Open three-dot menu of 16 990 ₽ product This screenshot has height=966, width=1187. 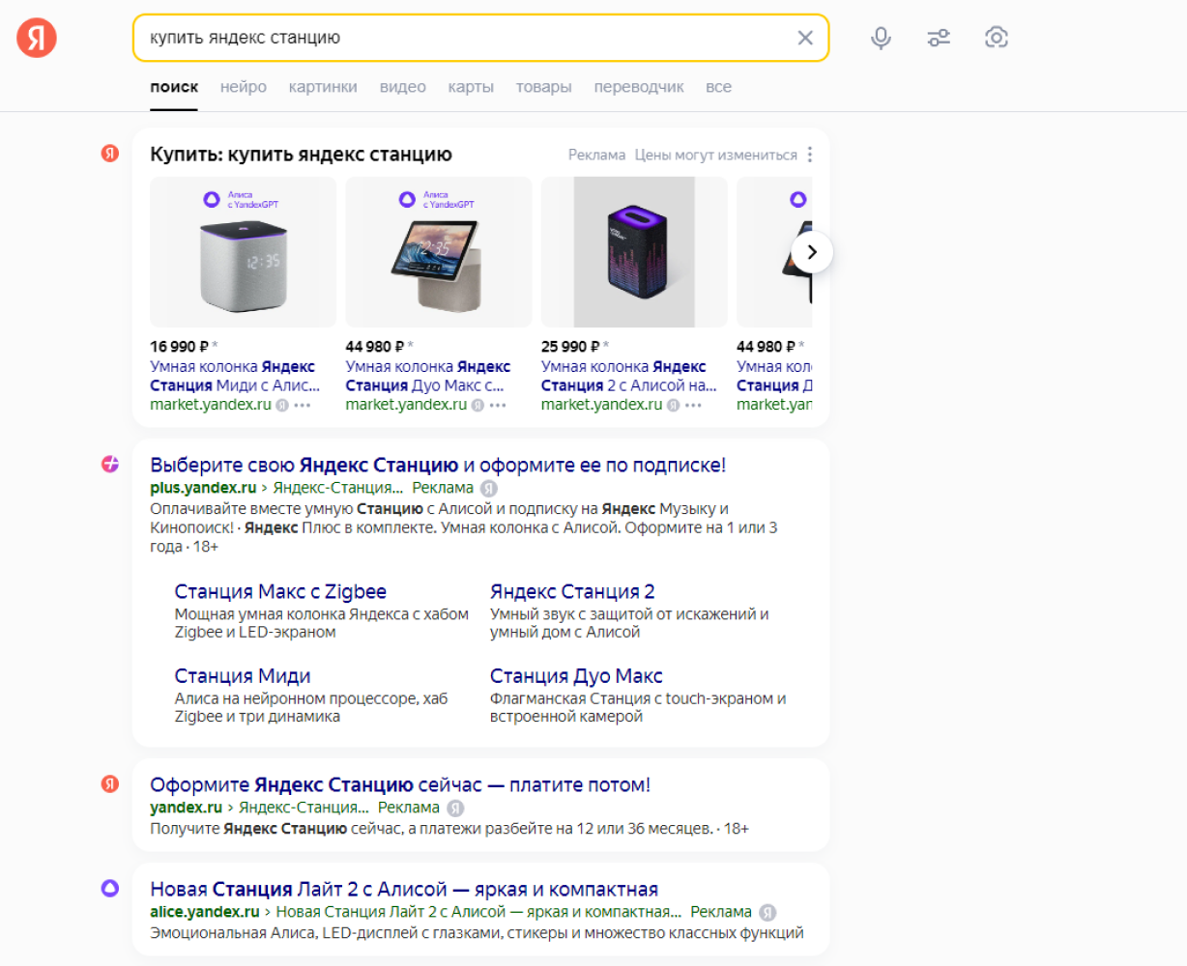pyautogui.click(x=303, y=406)
